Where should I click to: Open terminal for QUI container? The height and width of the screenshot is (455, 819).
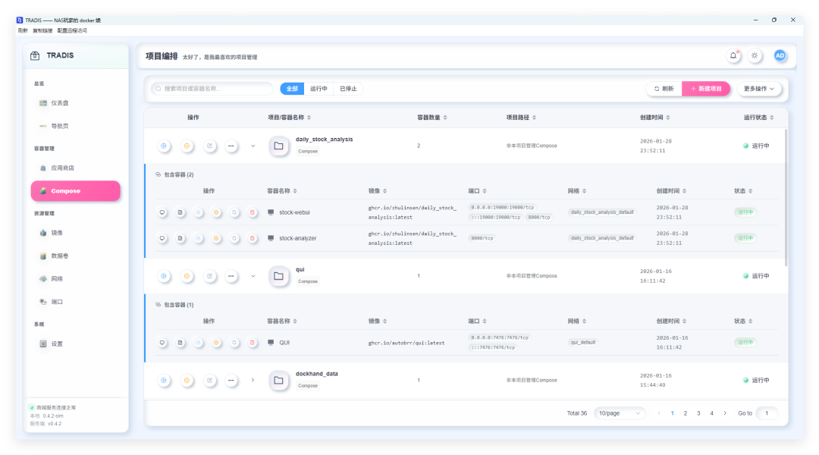click(x=162, y=343)
